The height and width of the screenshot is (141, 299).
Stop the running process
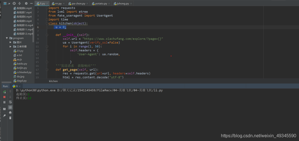click(4, 97)
